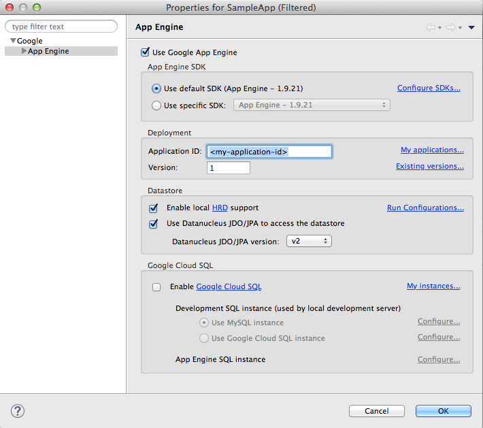Open the view menu triangle in header
Screen dimensions: 483x428
click(471, 27)
